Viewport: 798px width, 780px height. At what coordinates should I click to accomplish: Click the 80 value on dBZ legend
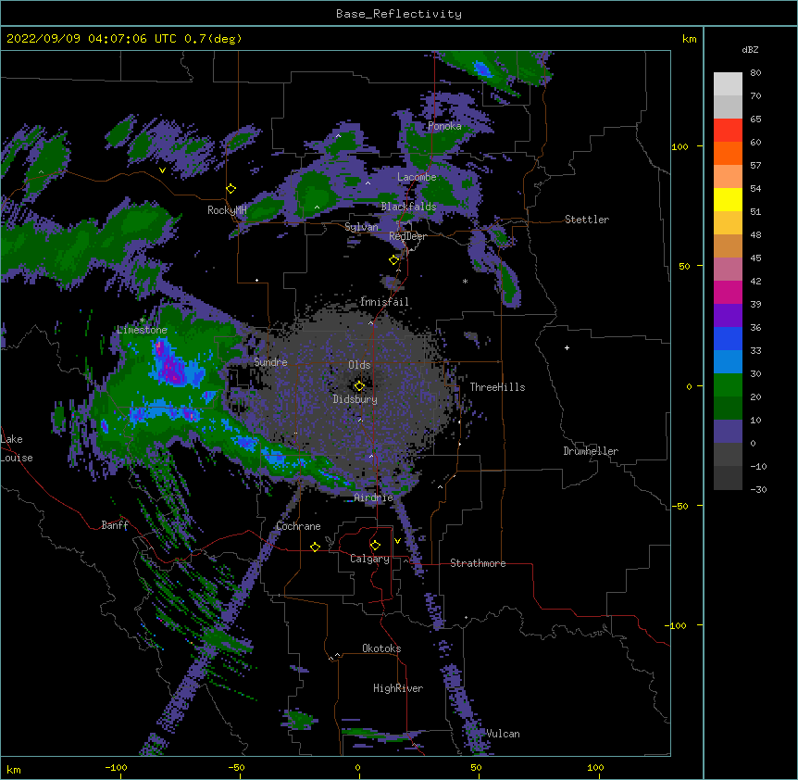[755, 73]
